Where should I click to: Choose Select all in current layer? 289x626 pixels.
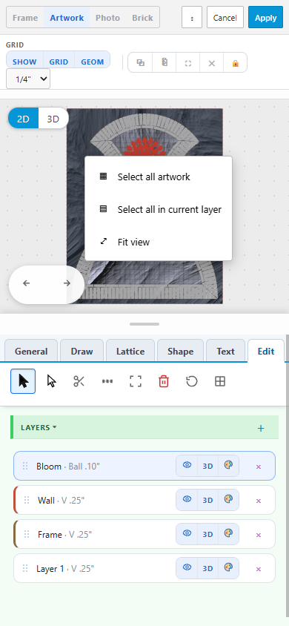click(x=159, y=209)
